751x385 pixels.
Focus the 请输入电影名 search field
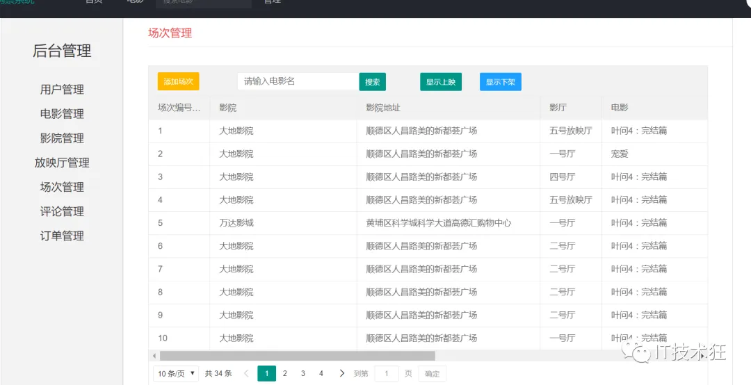pos(298,81)
